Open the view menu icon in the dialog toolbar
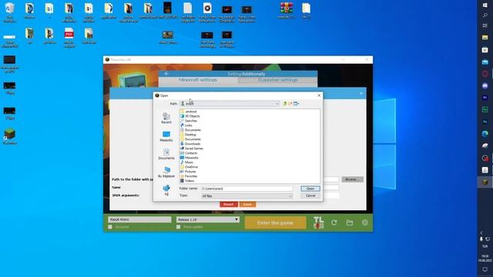Viewport: 493px width, 277px height. tap(296, 104)
